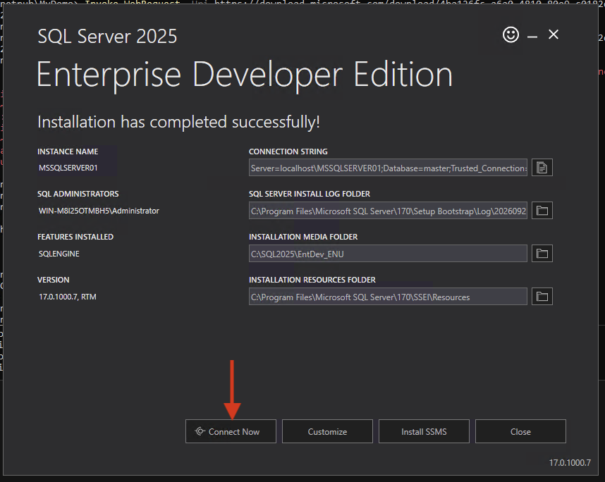Click the SQL Server 2025 title text

click(x=107, y=37)
